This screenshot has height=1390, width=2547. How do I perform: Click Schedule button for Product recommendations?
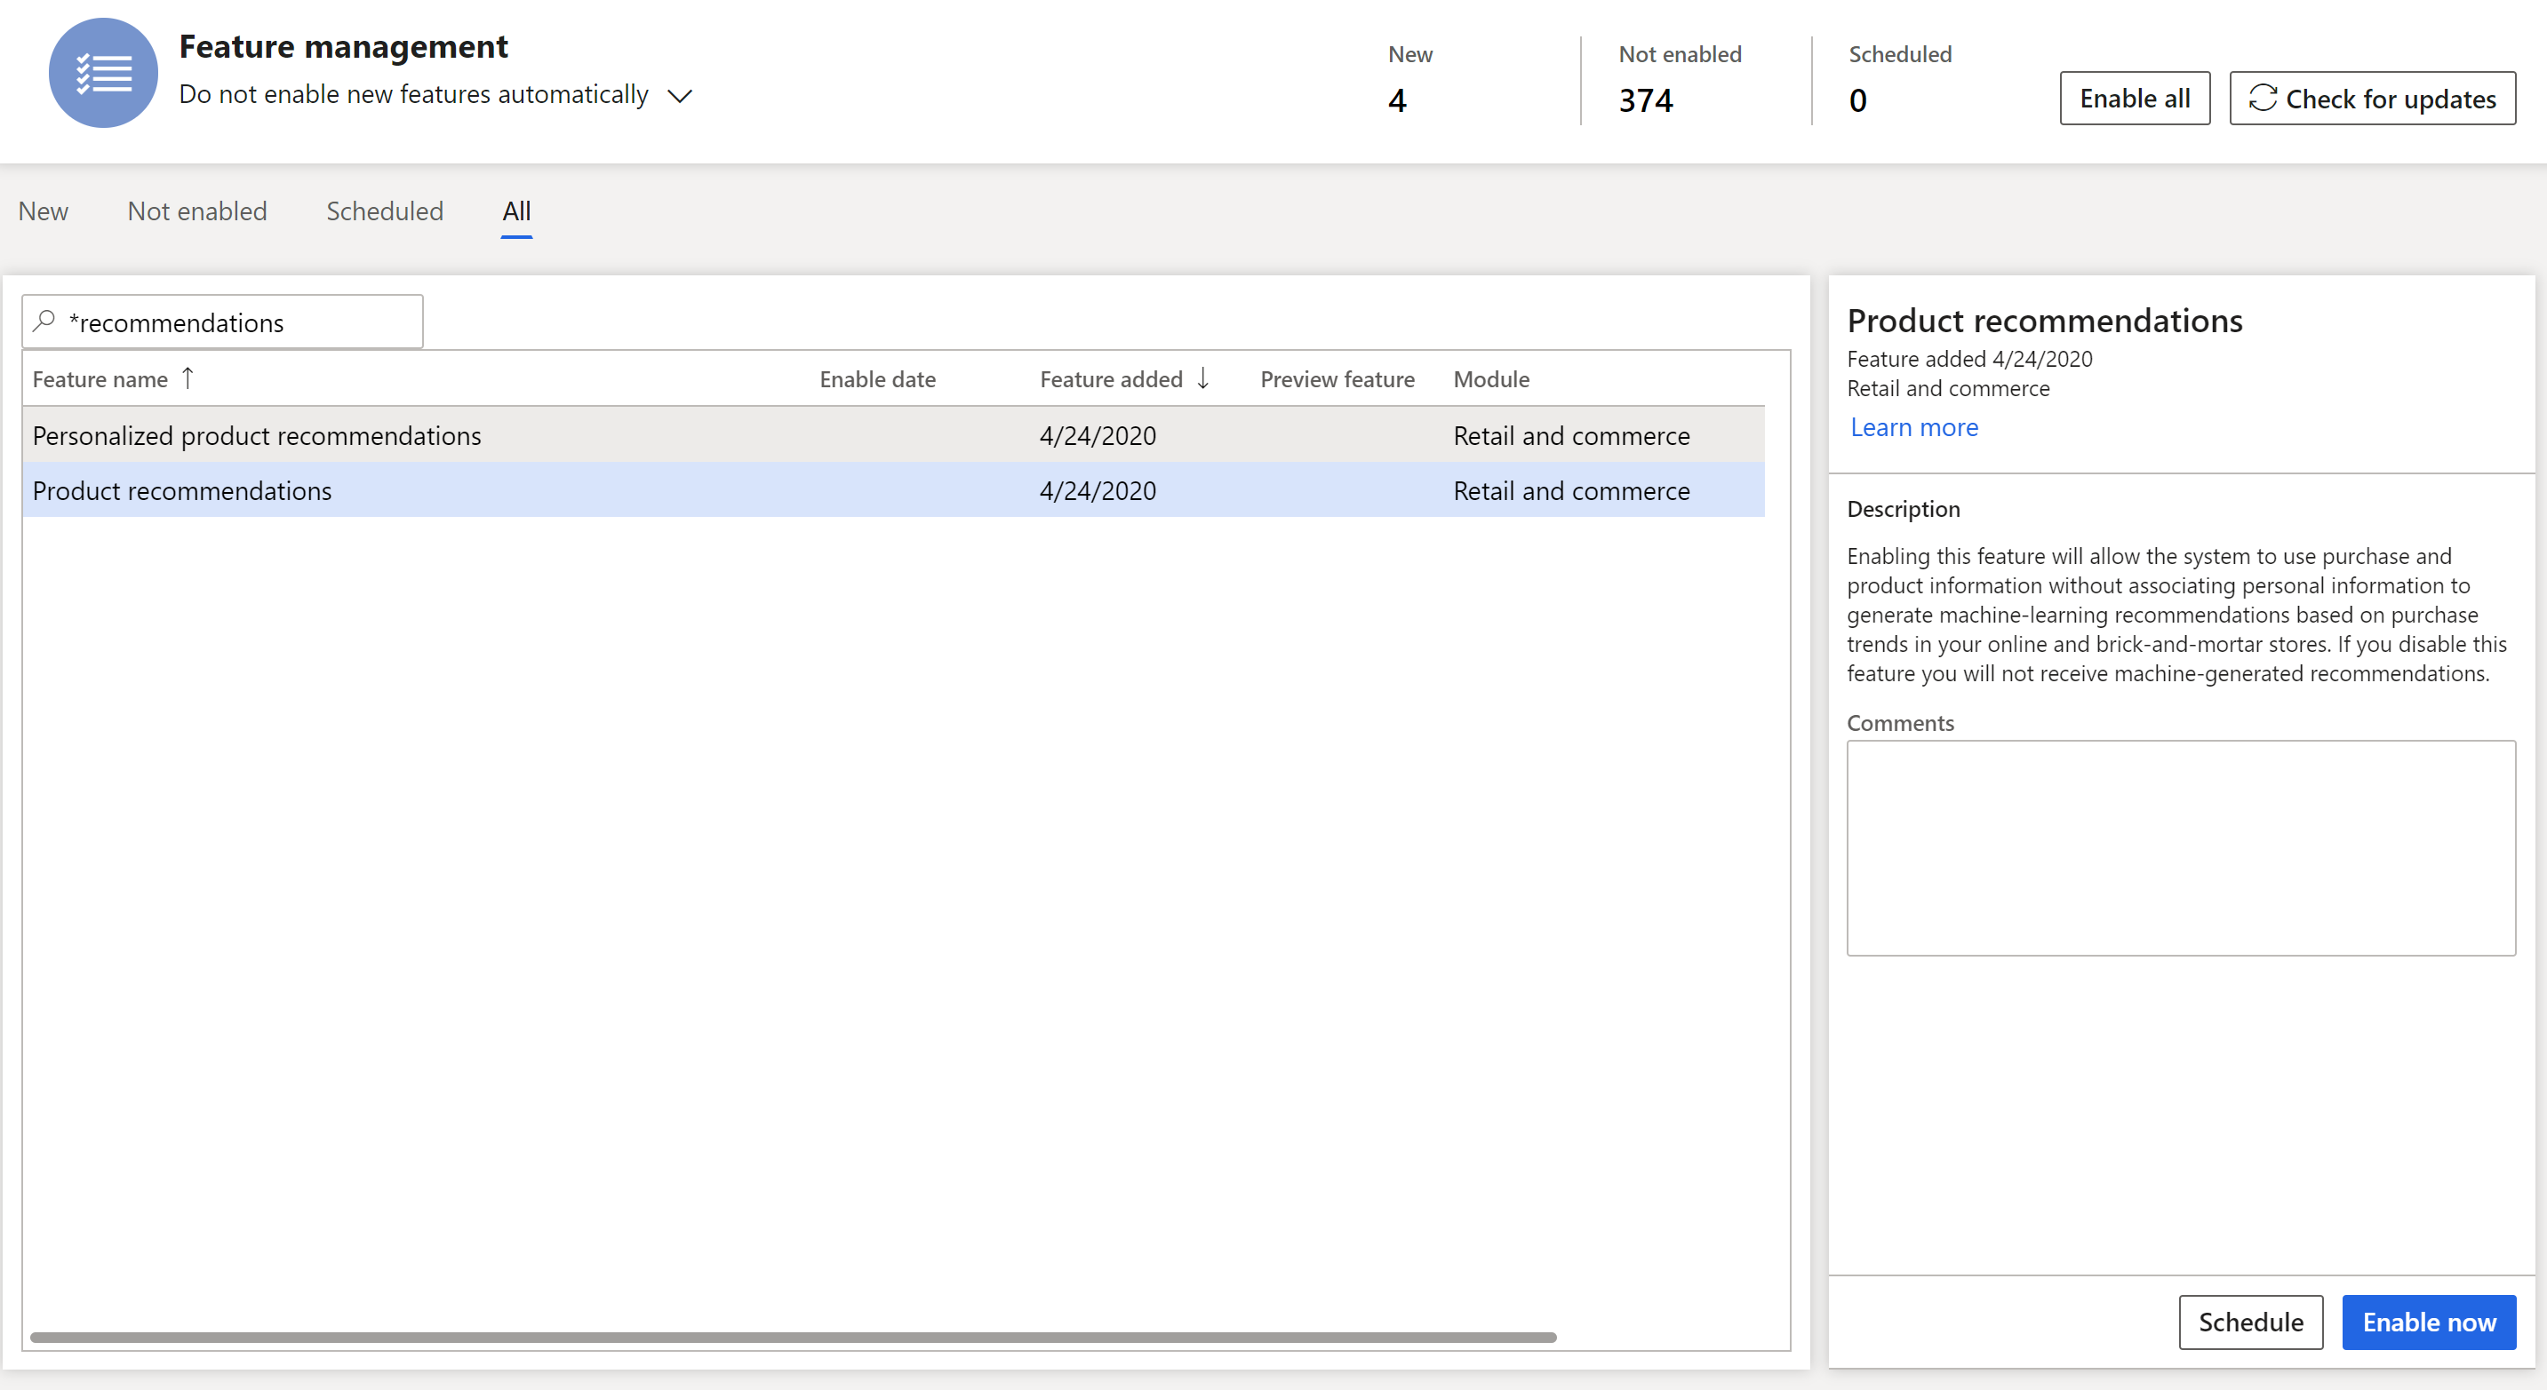click(2249, 1322)
